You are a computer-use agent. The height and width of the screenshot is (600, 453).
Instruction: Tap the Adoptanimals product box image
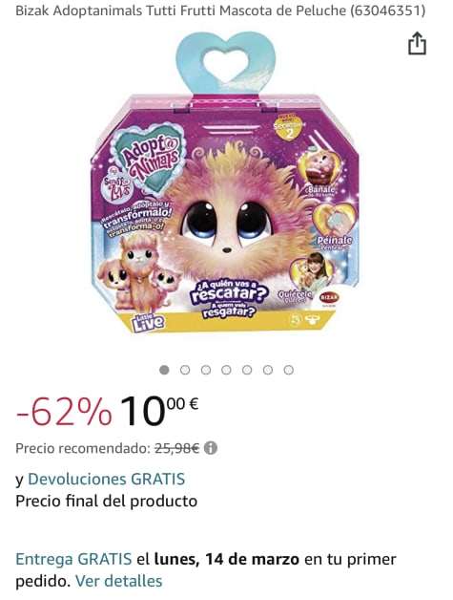(x=226, y=182)
